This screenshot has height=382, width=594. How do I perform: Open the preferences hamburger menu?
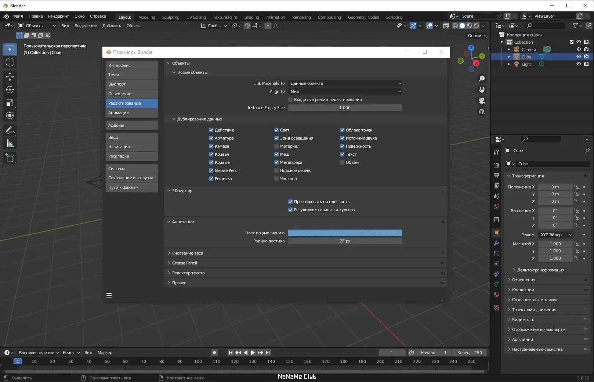coord(109,295)
